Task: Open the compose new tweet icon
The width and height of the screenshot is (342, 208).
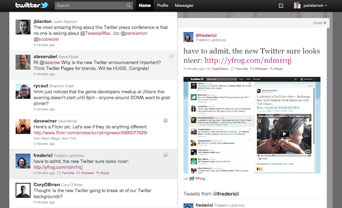Action: (281, 5)
